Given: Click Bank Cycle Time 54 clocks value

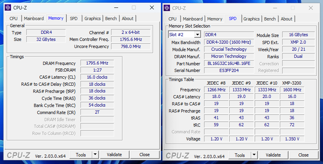Looking at the screenshot, I should [97, 105].
